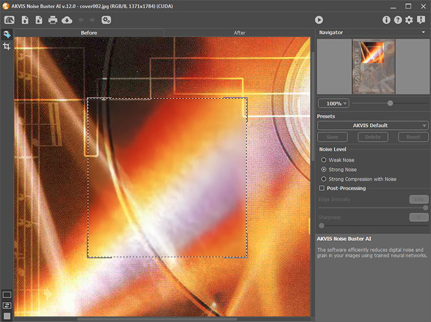Screen dimensions: 431x322
Task: Switch to the After tab
Action: tap(239, 33)
